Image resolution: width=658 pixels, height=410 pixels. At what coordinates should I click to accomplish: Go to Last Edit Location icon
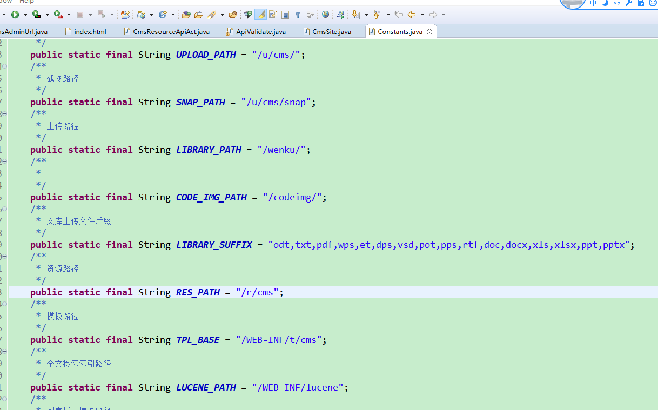(x=399, y=15)
